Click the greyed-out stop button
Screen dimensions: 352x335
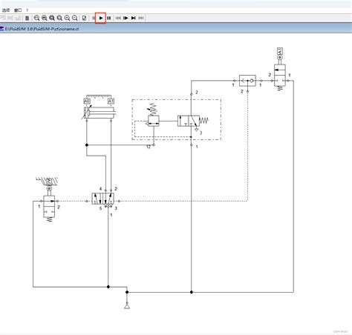(x=94, y=18)
